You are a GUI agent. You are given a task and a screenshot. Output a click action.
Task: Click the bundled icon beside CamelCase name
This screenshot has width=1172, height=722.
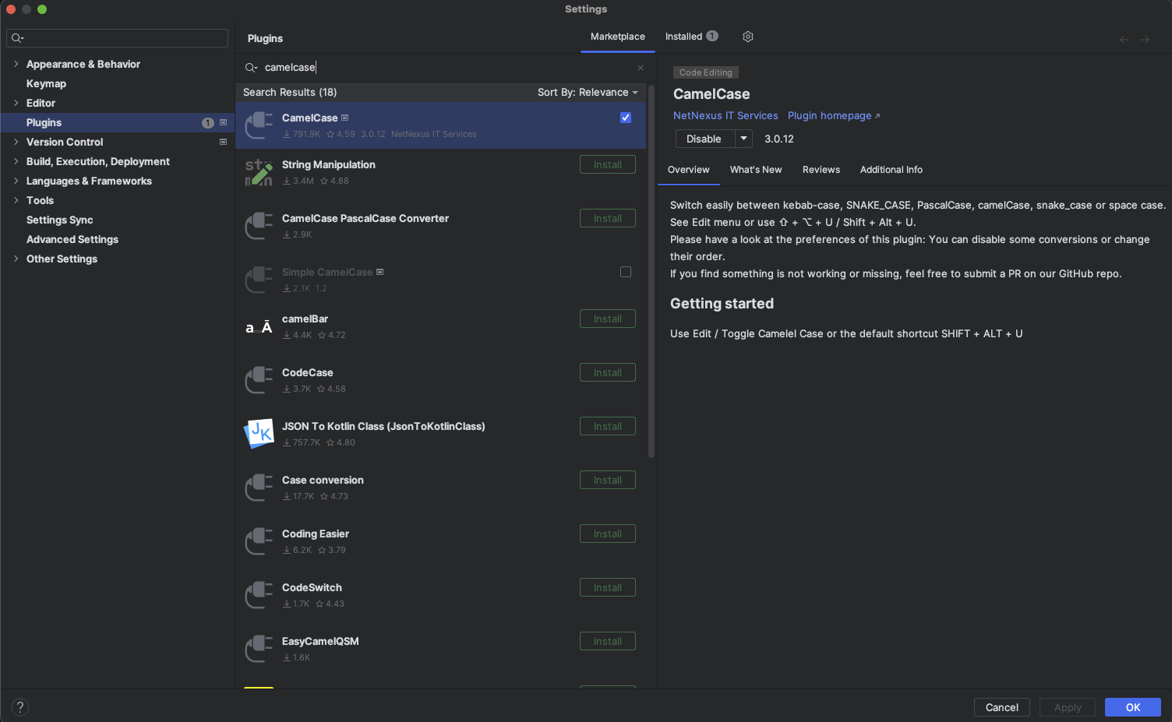345,118
